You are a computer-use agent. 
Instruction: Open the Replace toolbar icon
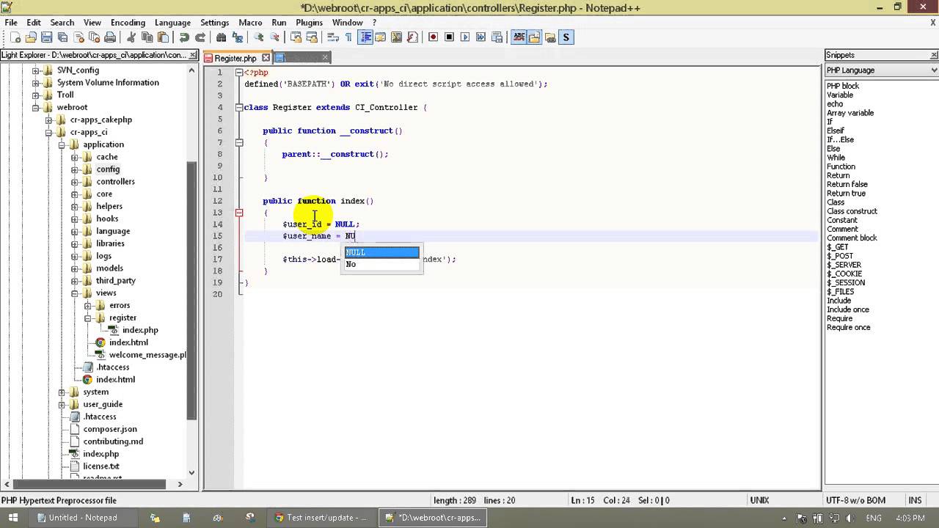[237, 37]
